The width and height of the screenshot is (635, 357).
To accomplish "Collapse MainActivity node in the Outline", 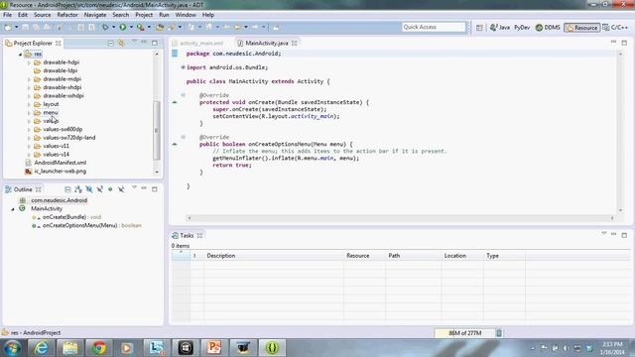I will [13, 209].
